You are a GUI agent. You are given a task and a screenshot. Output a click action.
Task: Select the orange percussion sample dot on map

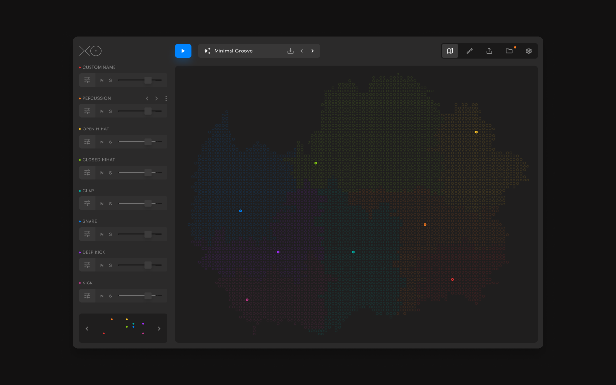point(425,225)
